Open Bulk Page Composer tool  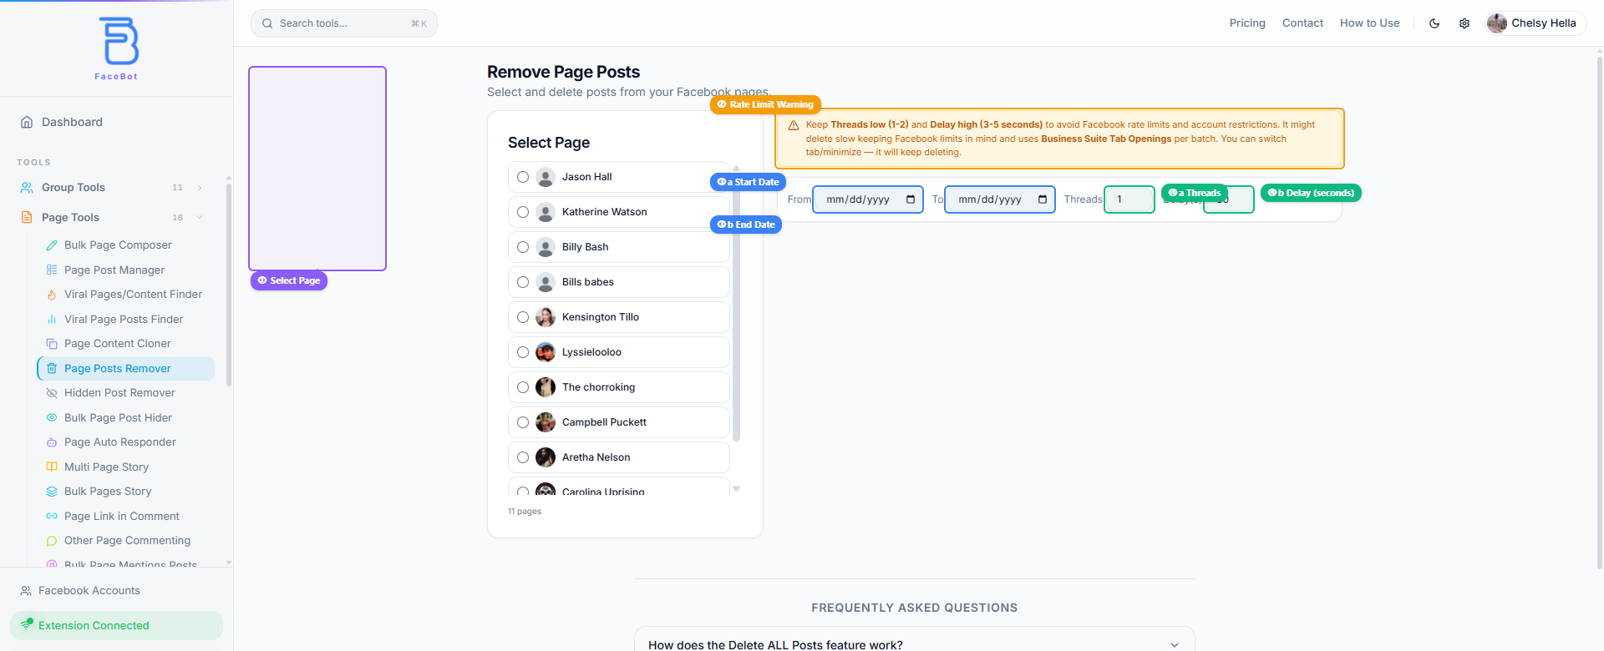tap(125, 245)
